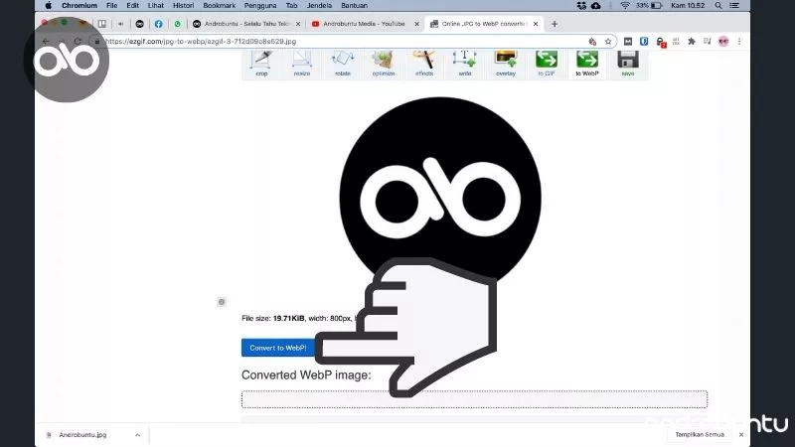
Task: Open the Pengguna menu
Action: (260, 6)
